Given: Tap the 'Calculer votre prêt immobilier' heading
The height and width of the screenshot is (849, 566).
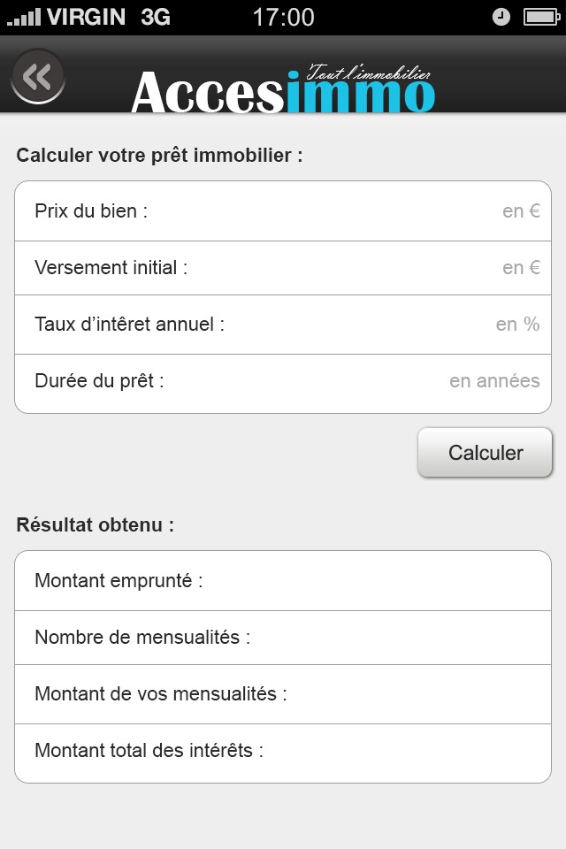Looking at the screenshot, I should click(x=159, y=156).
